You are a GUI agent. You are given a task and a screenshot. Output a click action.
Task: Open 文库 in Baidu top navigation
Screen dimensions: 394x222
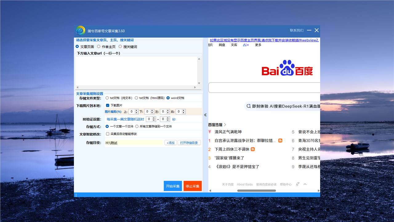point(234,45)
